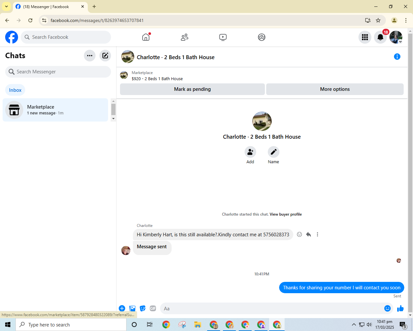Open File Explorer from the taskbar
Image resolution: width=413 pixels, height=331 pixels.
click(197, 325)
